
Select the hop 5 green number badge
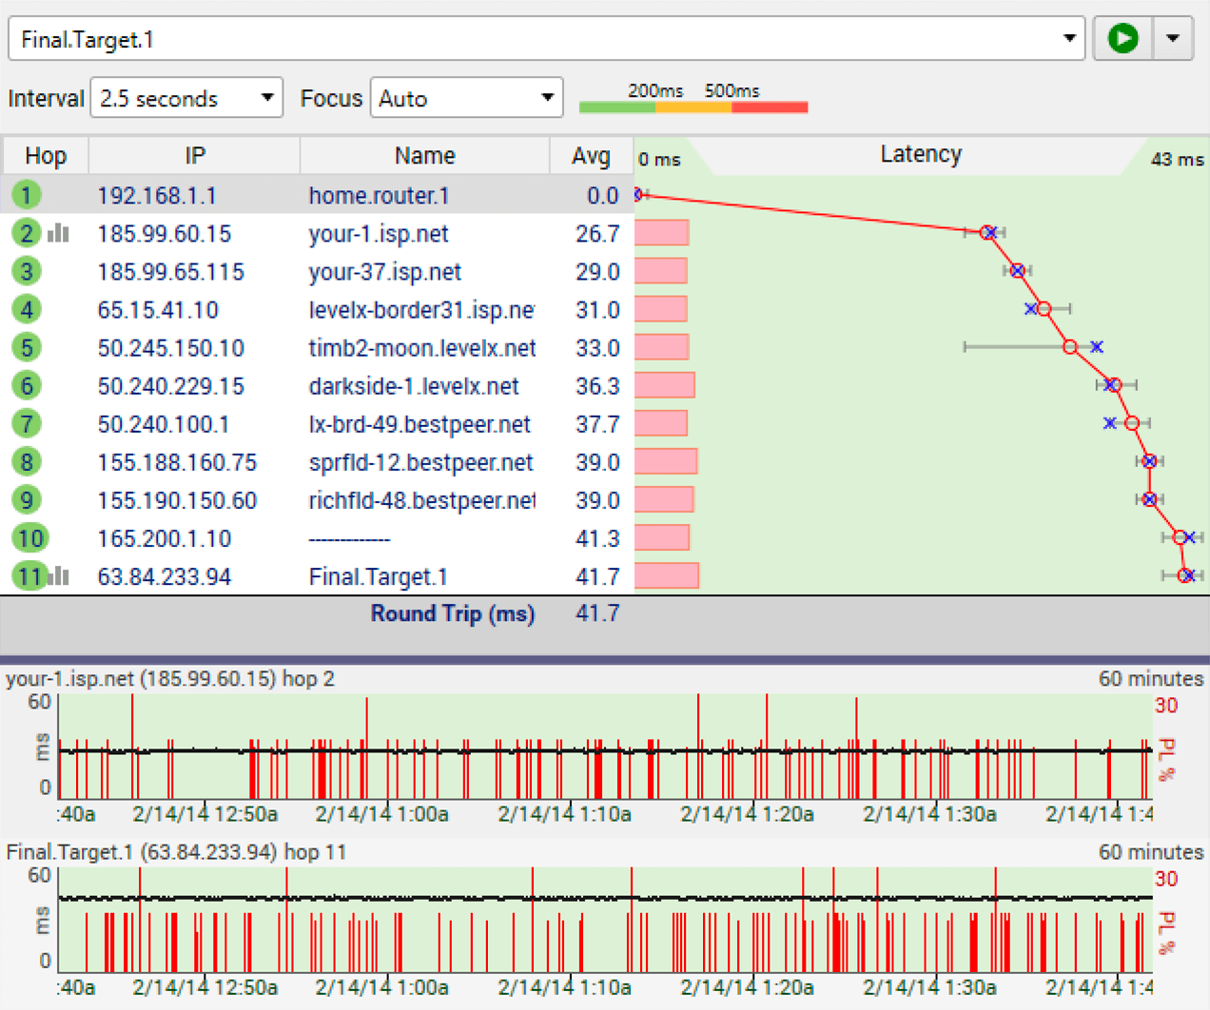pos(27,347)
